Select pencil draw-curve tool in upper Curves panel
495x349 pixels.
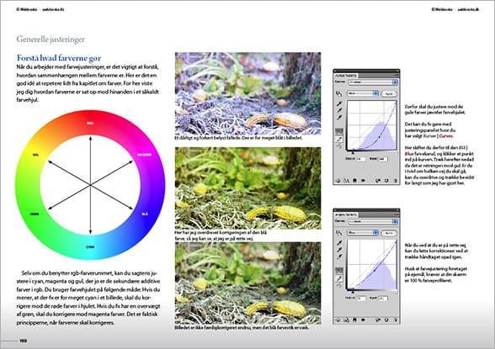[339, 140]
